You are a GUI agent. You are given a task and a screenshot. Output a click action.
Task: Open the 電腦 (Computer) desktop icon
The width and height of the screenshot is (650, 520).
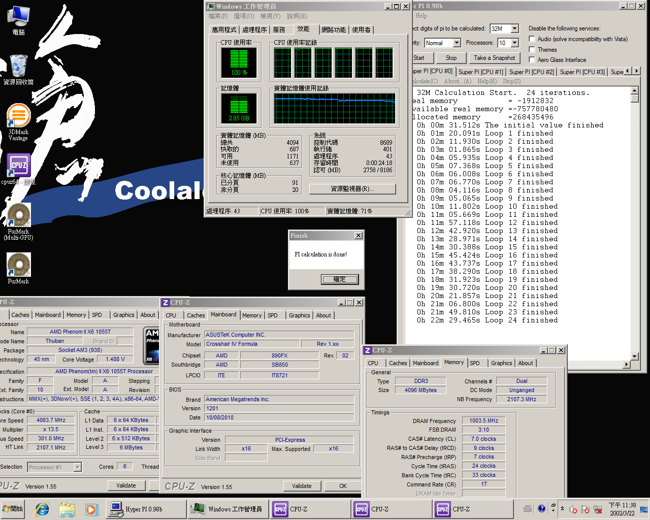click(18, 20)
